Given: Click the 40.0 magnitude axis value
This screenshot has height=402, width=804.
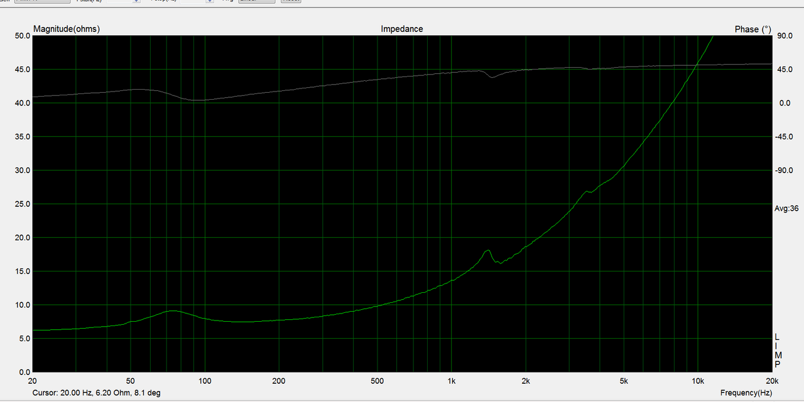Looking at the screenshot, I should 23,103.
